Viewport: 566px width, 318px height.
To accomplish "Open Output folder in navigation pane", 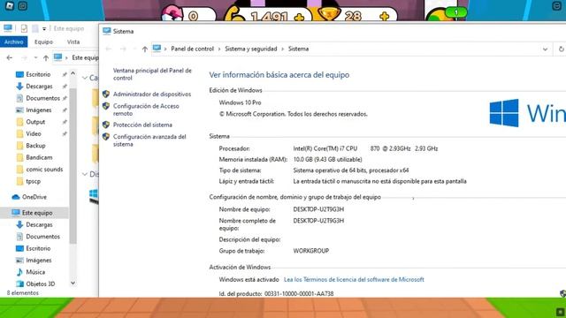I will pyautogui.click(x=35, y=122).
